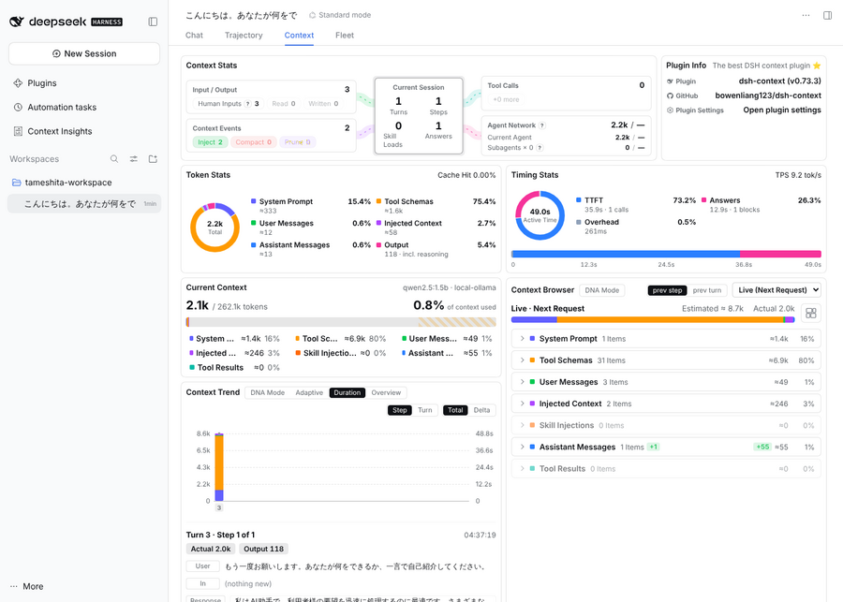Switch Context Trend to Step view

click(399, 410)
